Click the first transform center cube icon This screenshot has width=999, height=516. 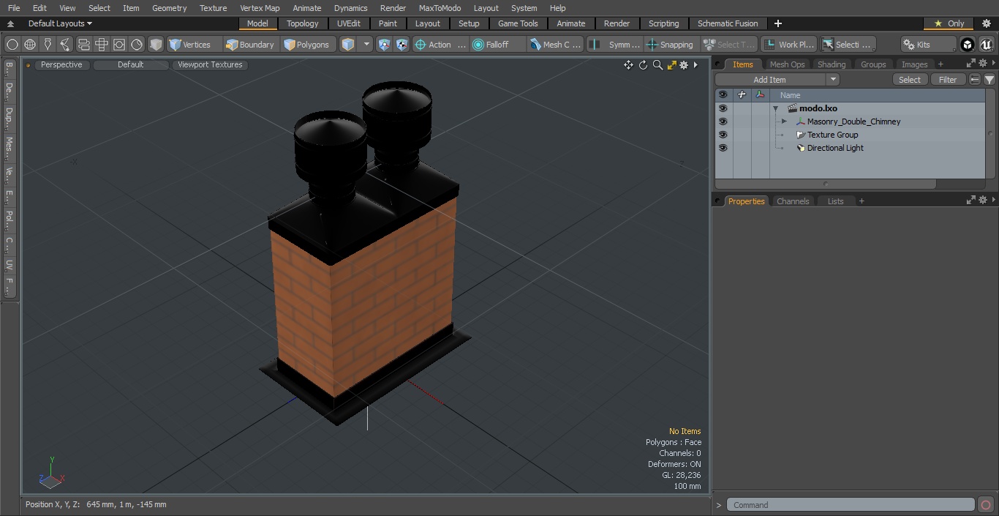(384, 45)
